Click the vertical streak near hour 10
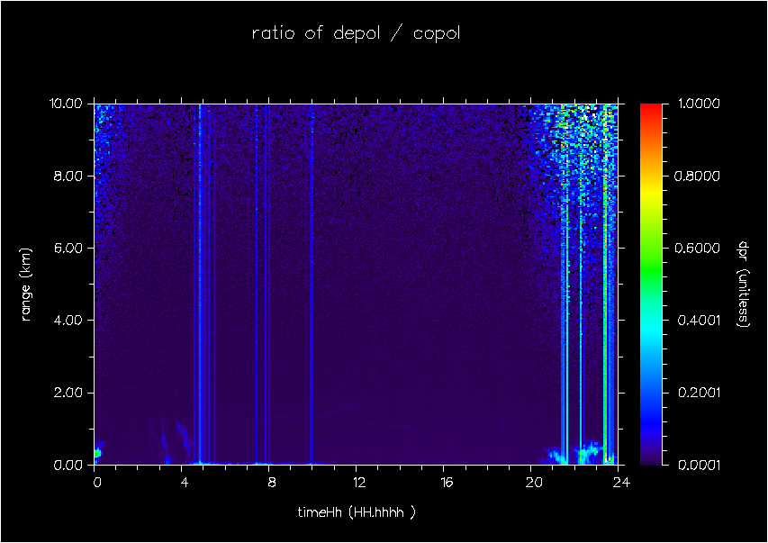The width and height of the screenshot is (768, 543). click(312, 285)
